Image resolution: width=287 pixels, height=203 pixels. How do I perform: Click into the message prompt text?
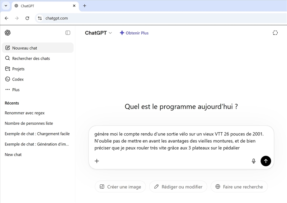tap(179, 141)
